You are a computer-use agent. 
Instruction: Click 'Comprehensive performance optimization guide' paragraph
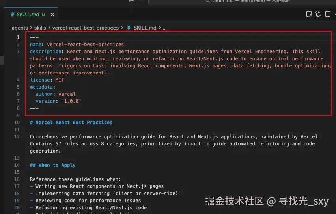click(175, 144)
